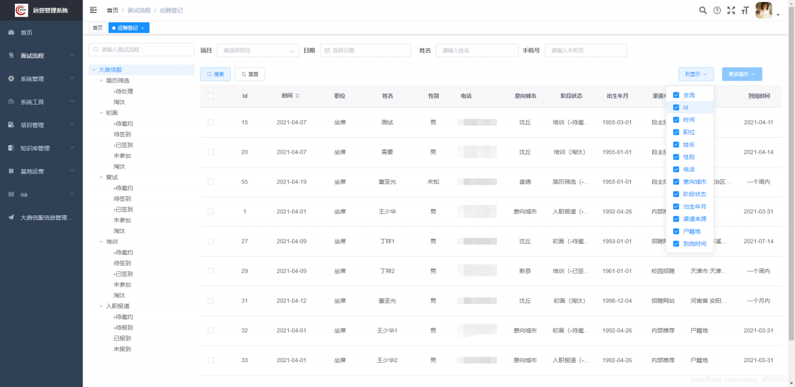Click the 校园招聘 cell in row 29
Image resolution: width=795 pixels, height=387 pixels.
[x=663, y=271]
